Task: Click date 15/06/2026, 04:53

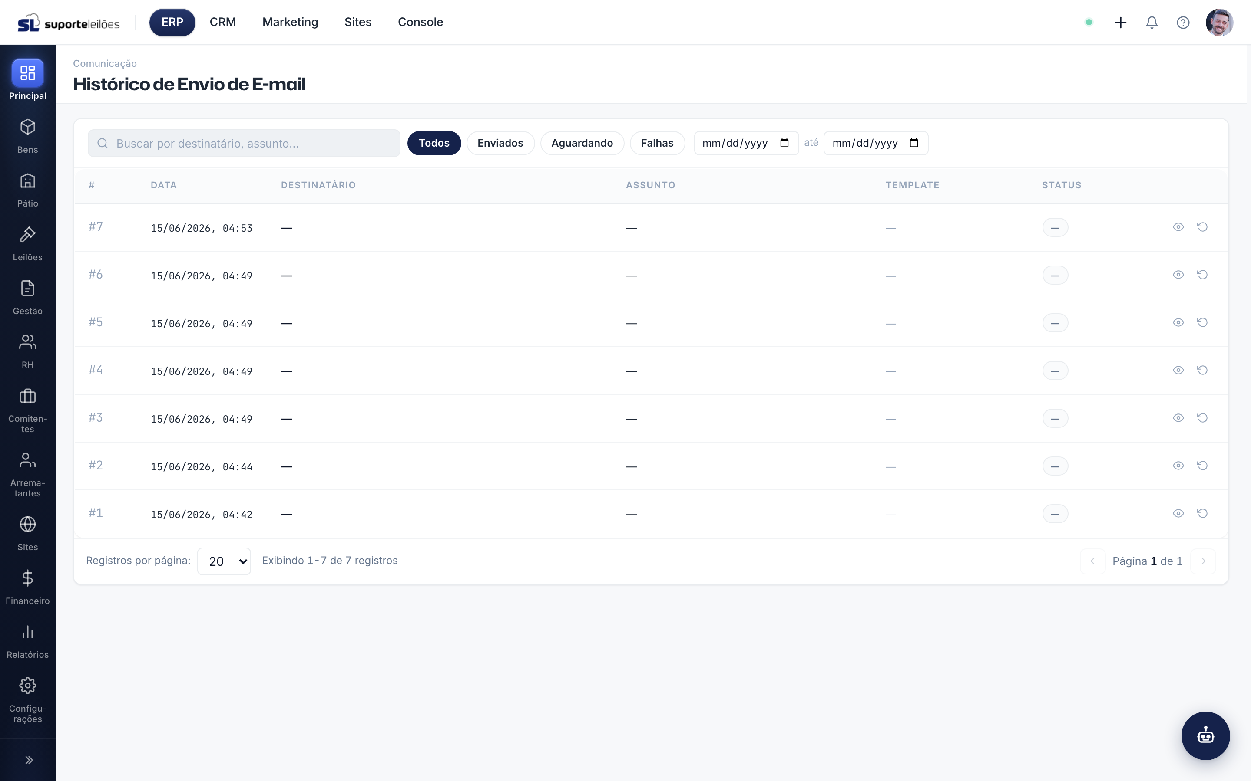Action: click(x=202, y=228)
